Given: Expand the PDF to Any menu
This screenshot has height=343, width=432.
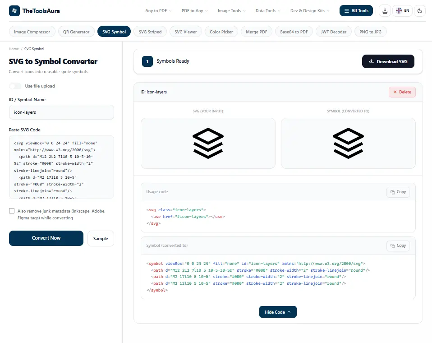Looking at the screenshot, I should (194, 11).
